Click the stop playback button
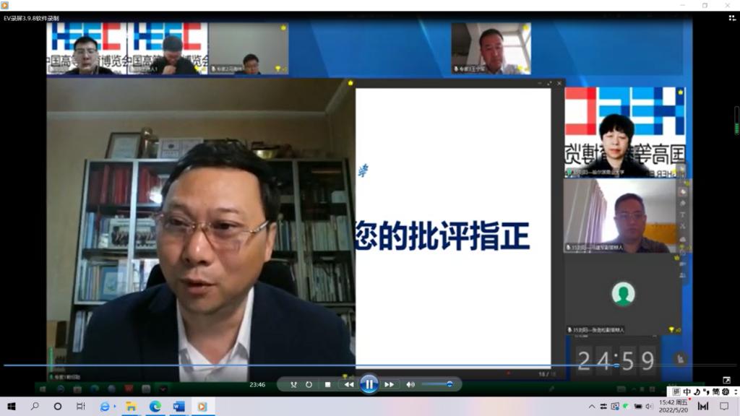This screenshot has width=740, height=416. 327,385
